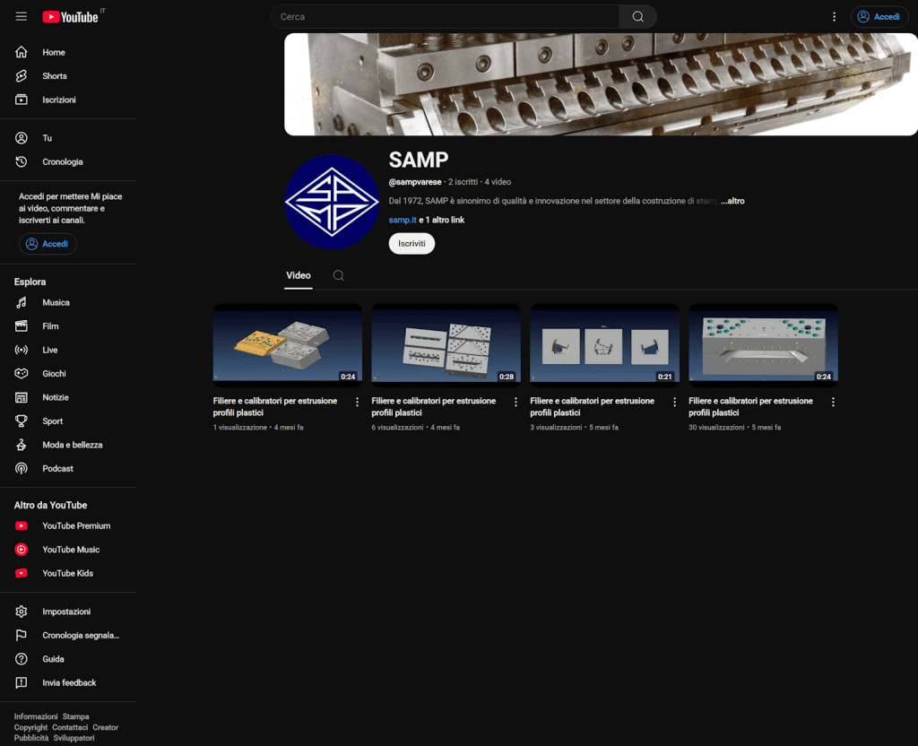
Task: Click Accedi button in top bar
Action: tap(879, 17)
